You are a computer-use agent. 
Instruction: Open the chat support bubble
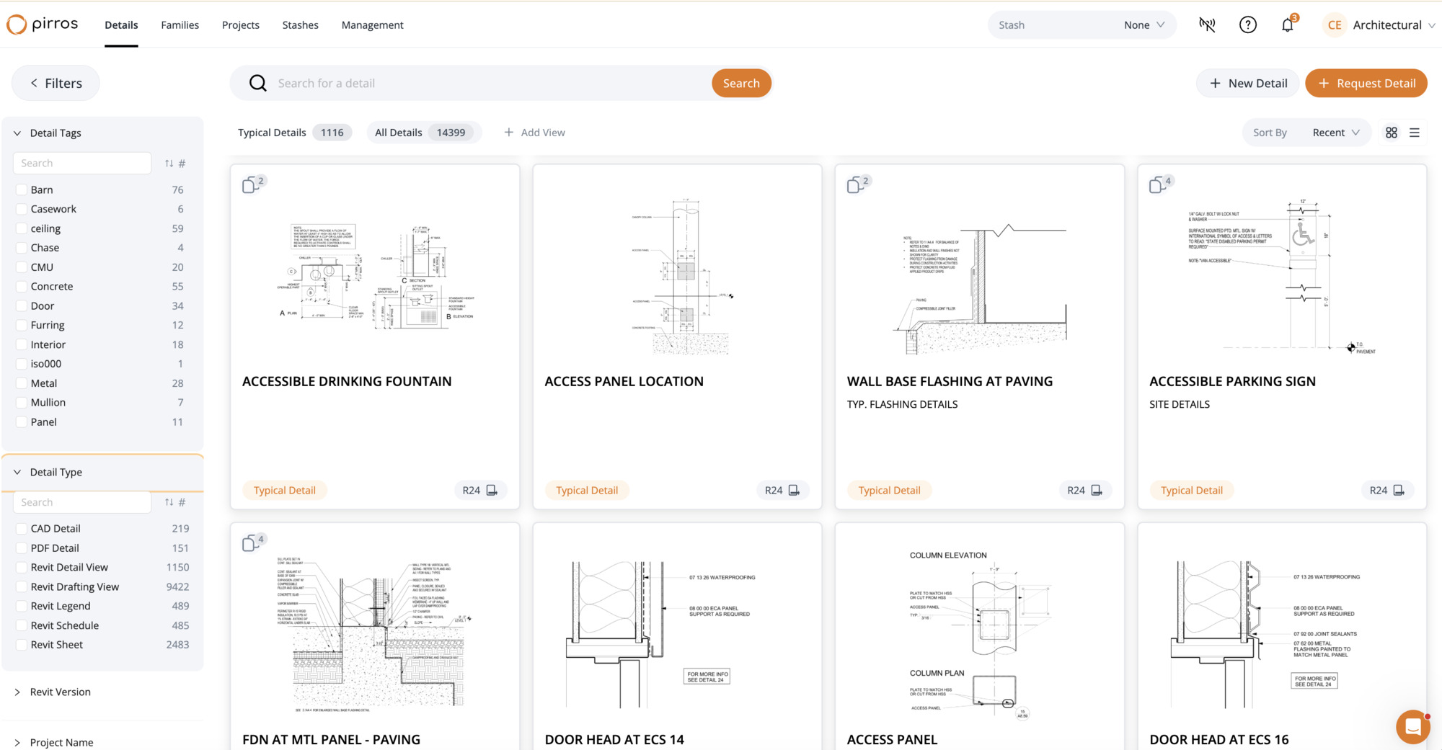click(1412, 727)
